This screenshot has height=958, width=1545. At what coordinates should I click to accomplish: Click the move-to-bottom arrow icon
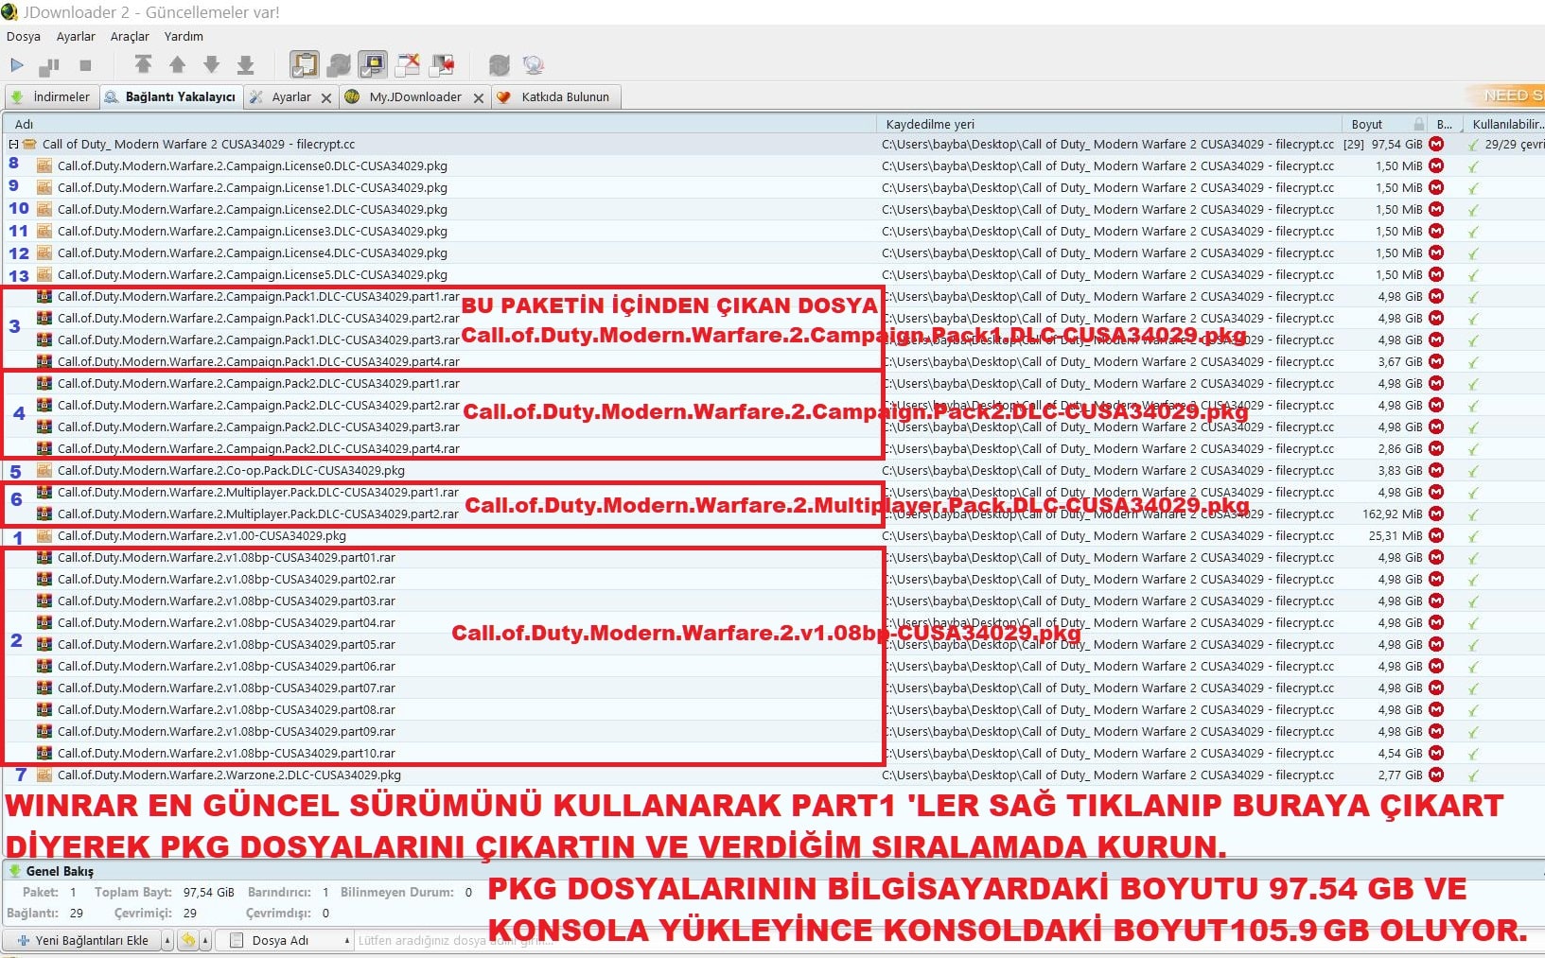[x=245, y=64]
